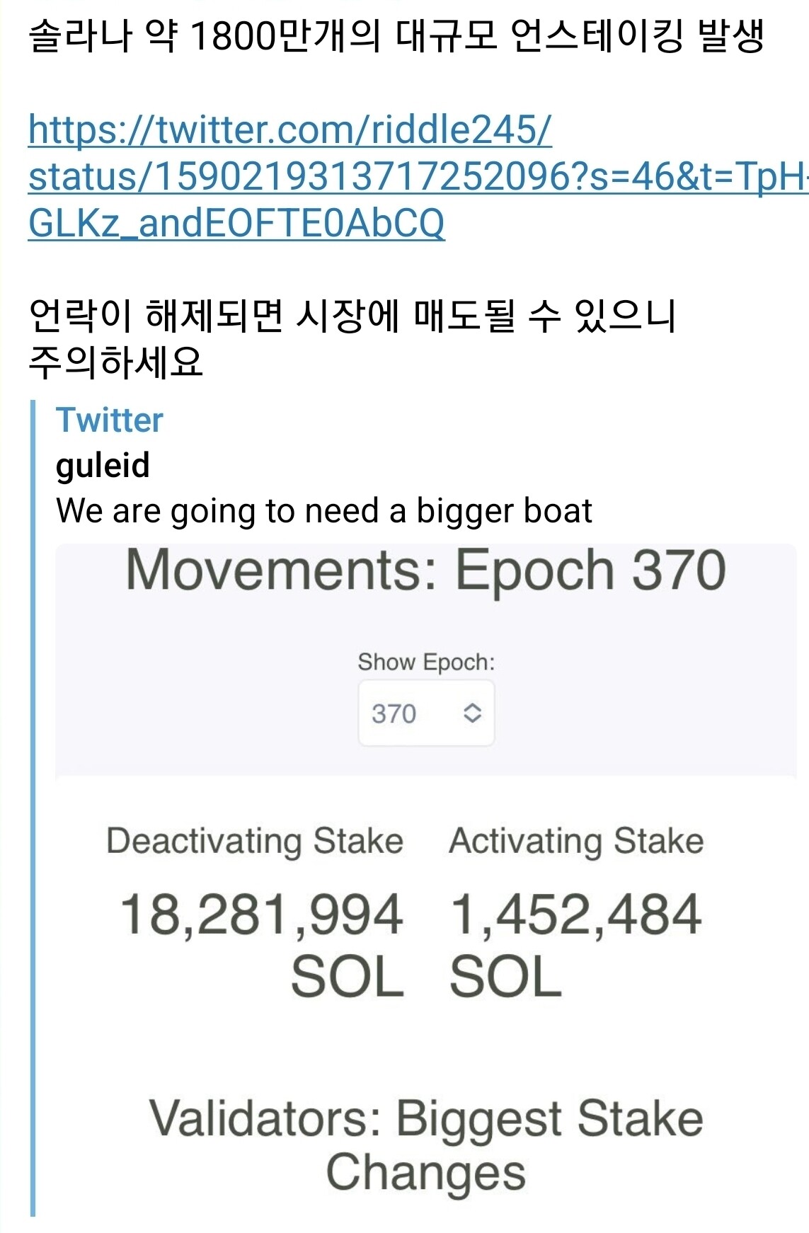Select the 1,452,484 activating stake value
Viewport: 809px width, 1233px height.
(x=575, y=914)
